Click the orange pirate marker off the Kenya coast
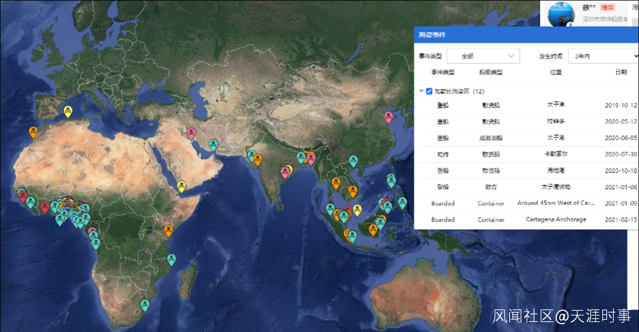 169,230
